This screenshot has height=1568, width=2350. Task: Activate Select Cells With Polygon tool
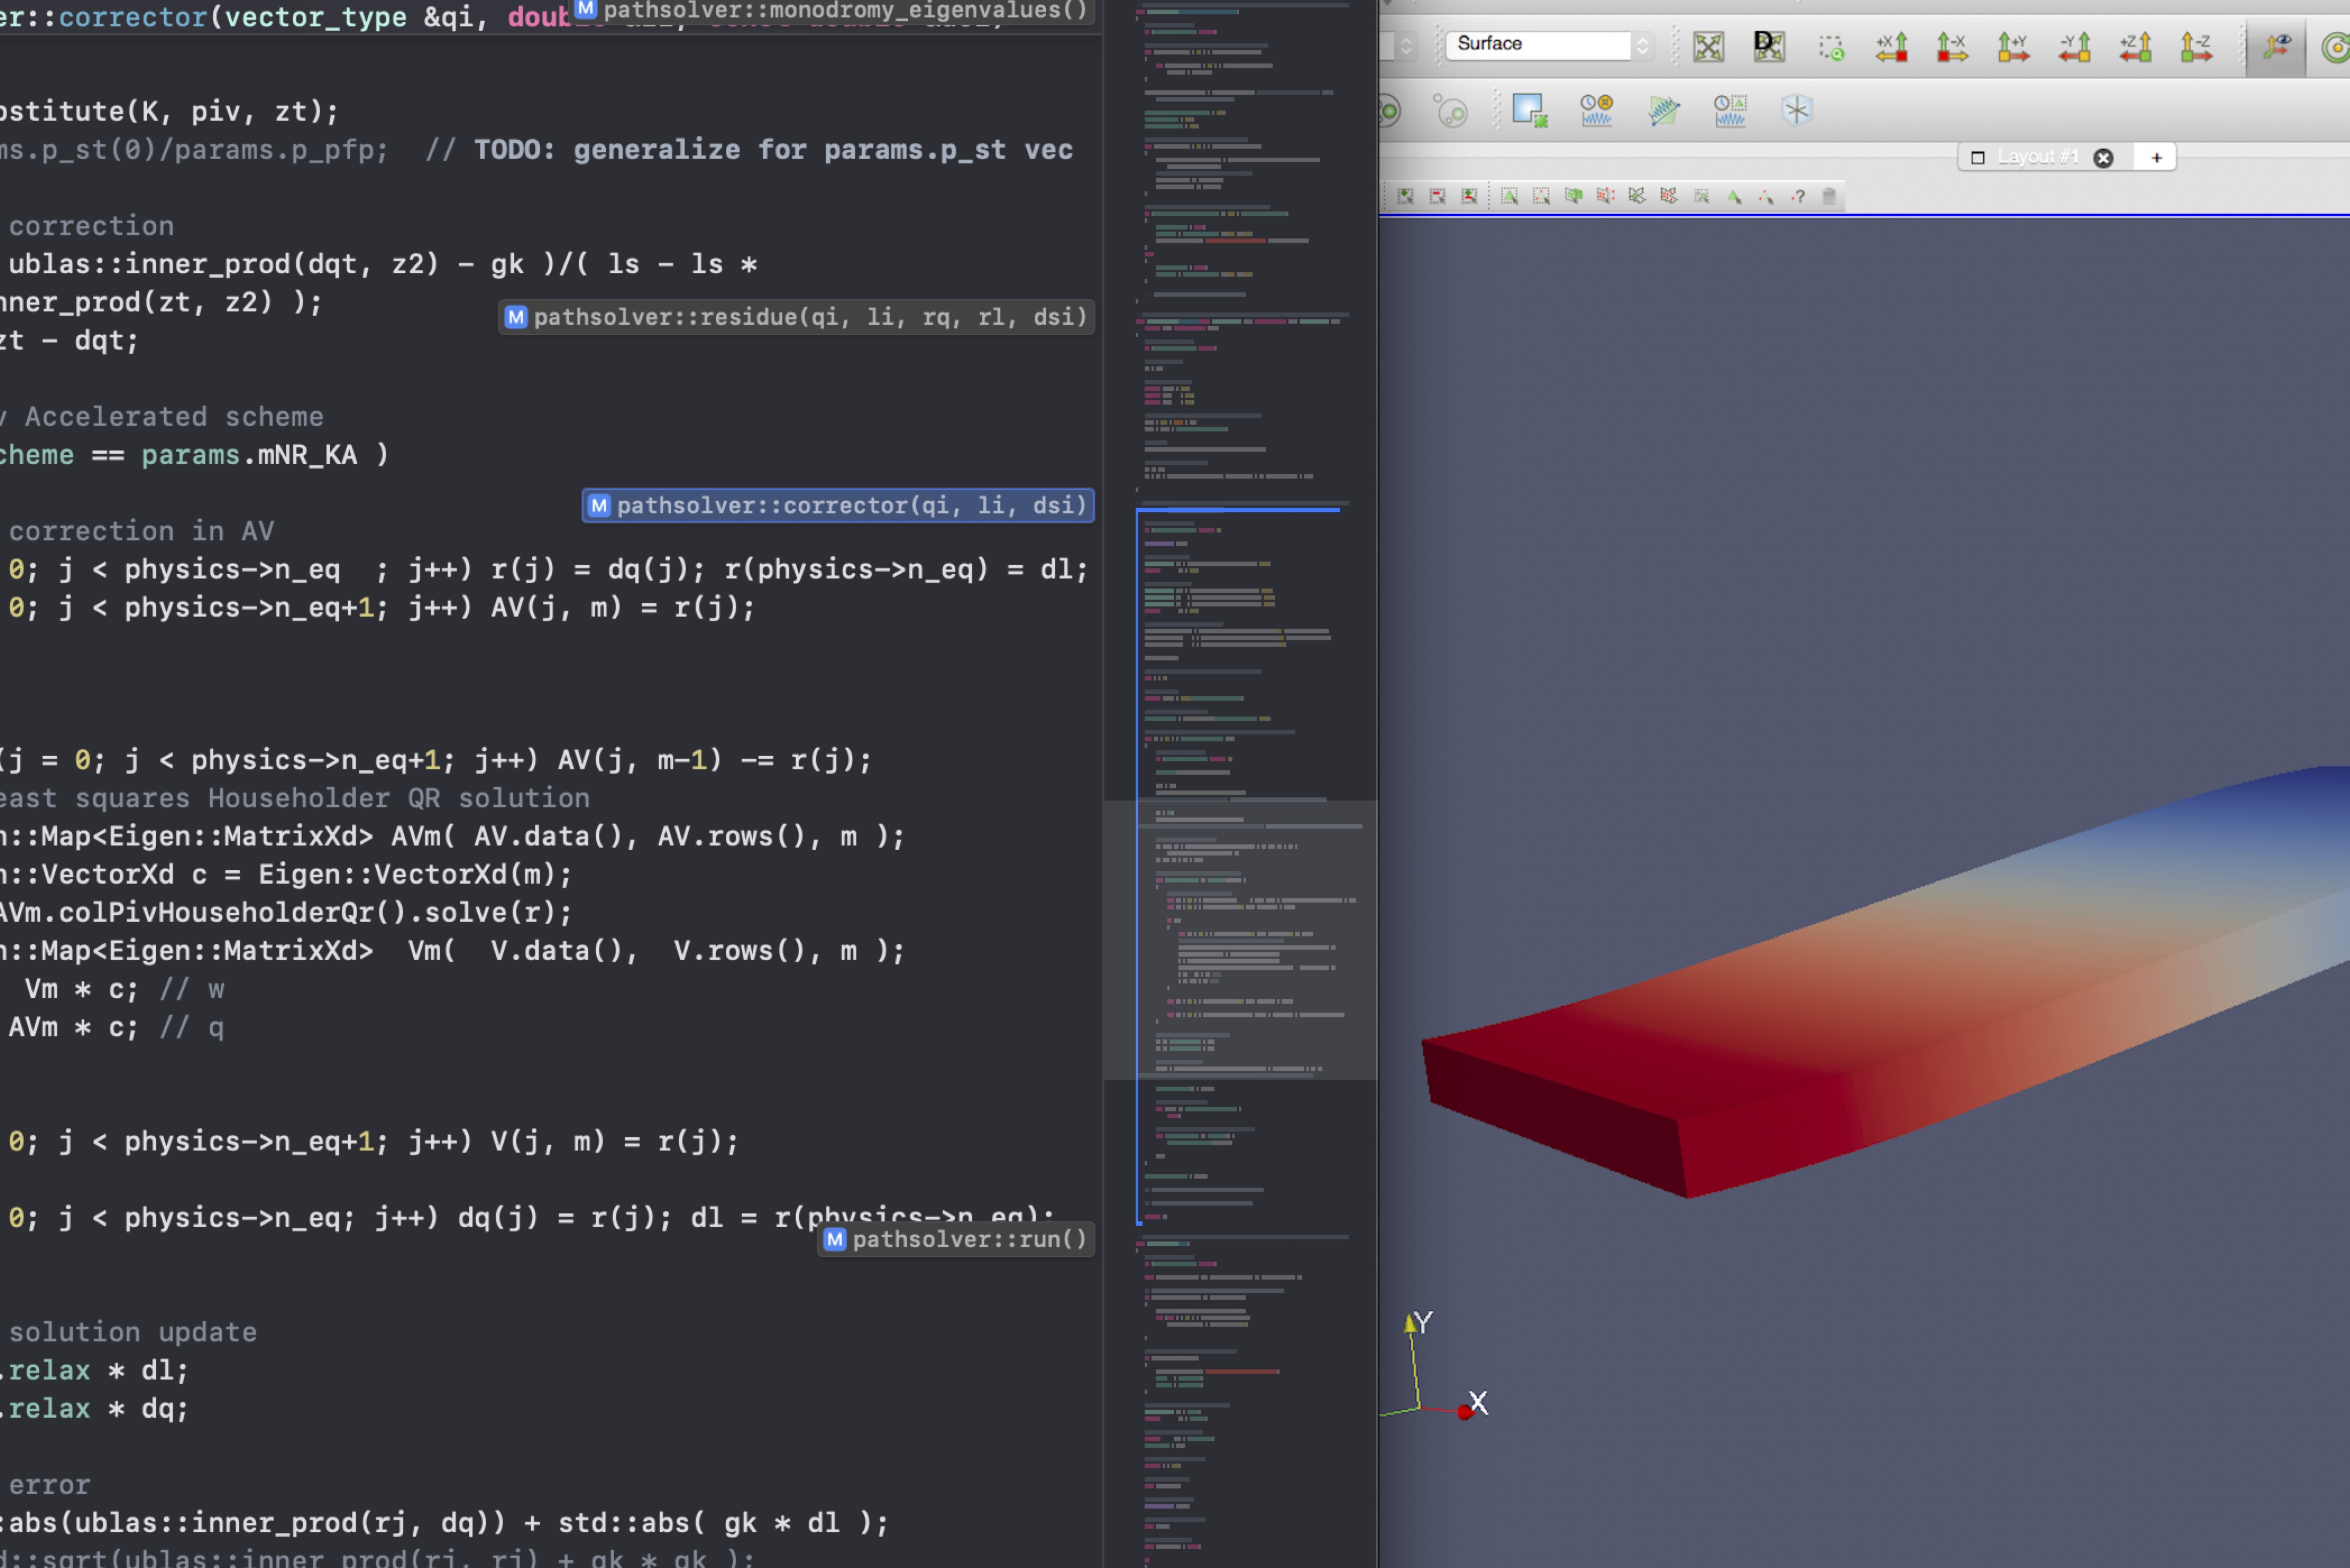(x=1637, y=196)
